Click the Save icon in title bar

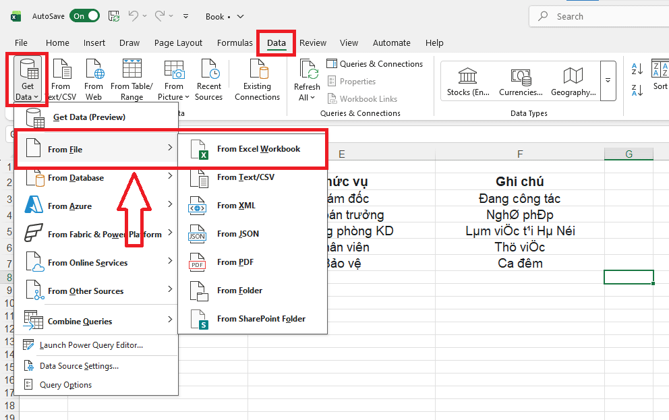(x=114, y=16)
